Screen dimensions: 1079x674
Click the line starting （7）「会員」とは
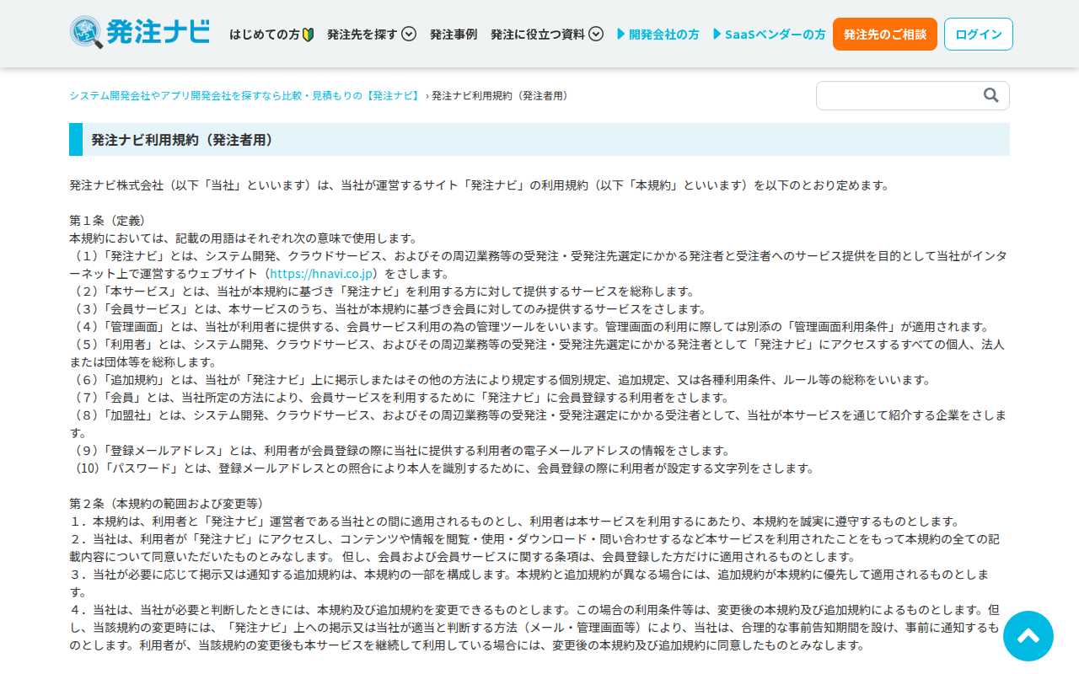pos(400,398)
